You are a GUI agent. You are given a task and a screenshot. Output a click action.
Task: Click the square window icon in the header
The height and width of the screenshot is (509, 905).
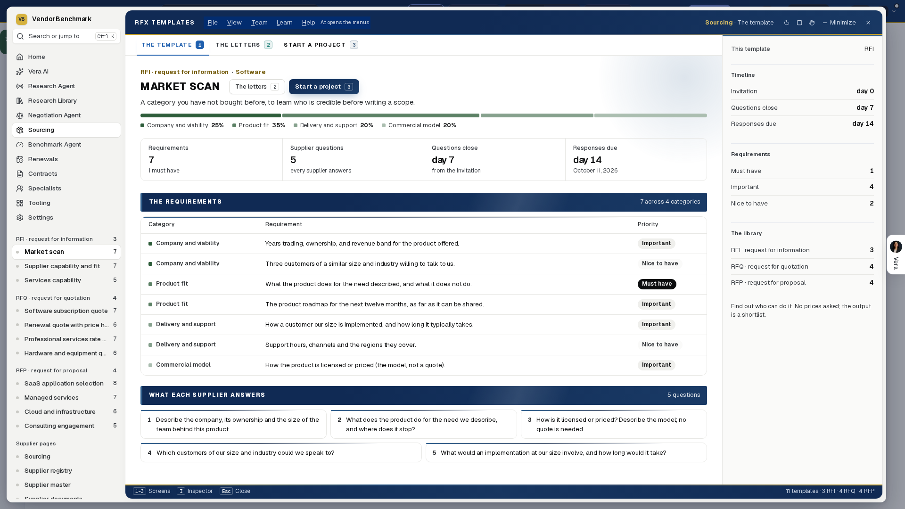(799, 23)
